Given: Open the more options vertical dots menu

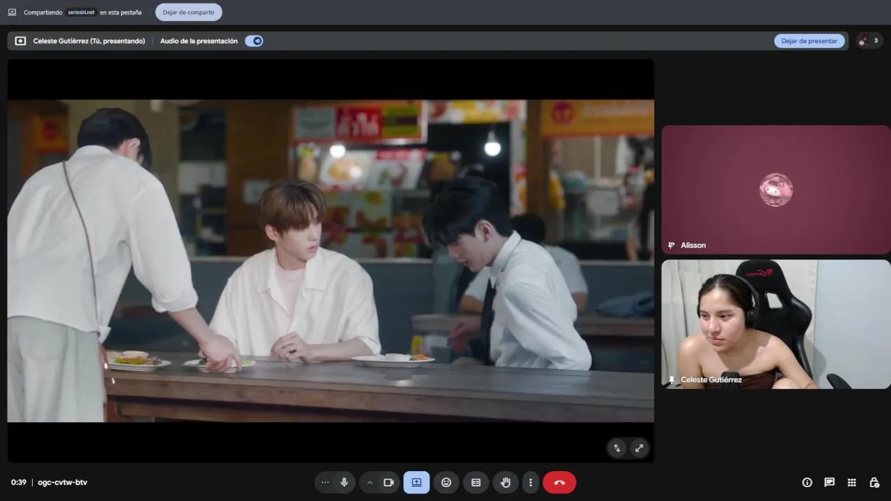Looking at the screenshot, I should point(530,482).
